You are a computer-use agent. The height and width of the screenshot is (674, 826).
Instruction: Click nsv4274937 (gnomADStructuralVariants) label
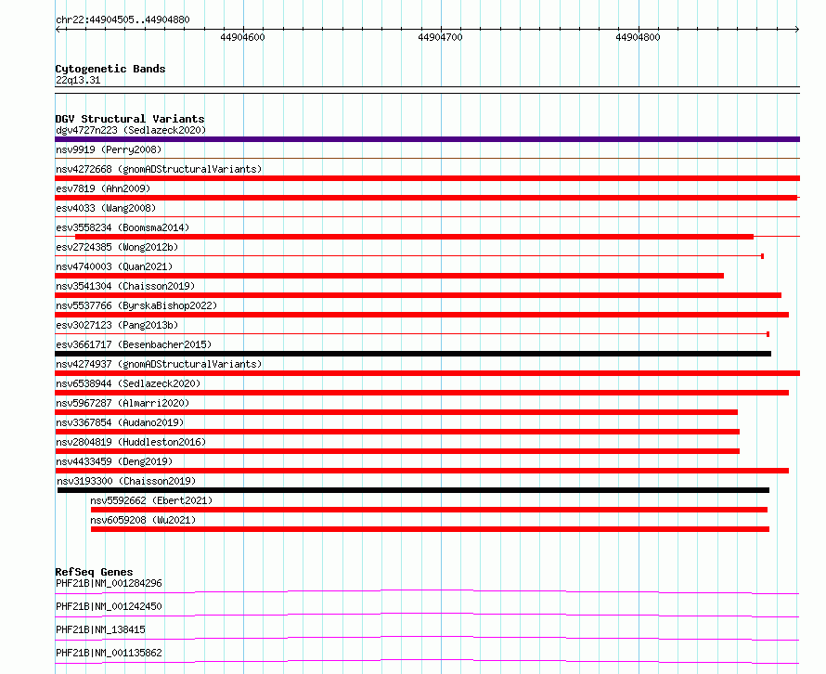click(x=159, y=364)
